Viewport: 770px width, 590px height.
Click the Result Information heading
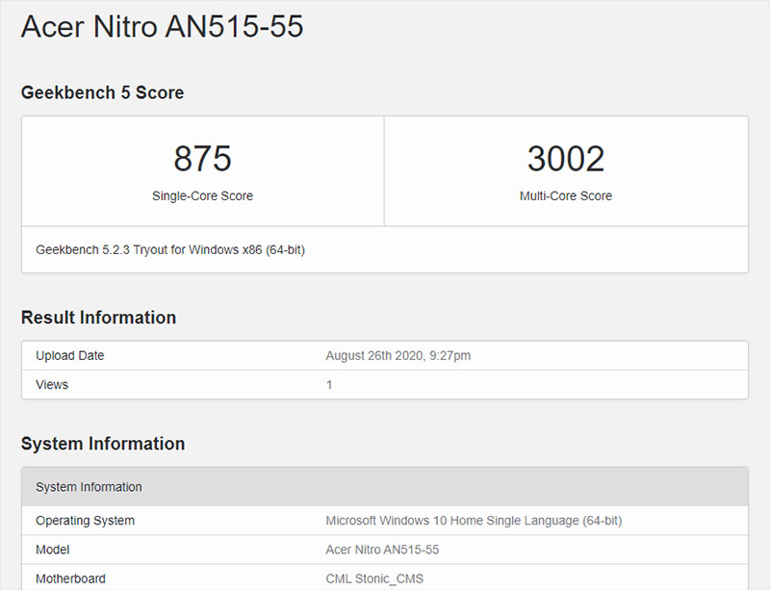pos(98,318)
